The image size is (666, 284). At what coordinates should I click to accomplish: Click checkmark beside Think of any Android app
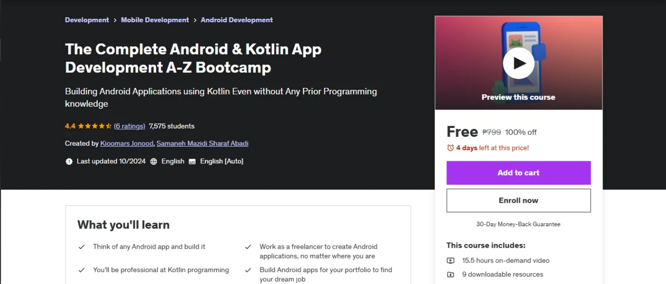click(82, 247)
